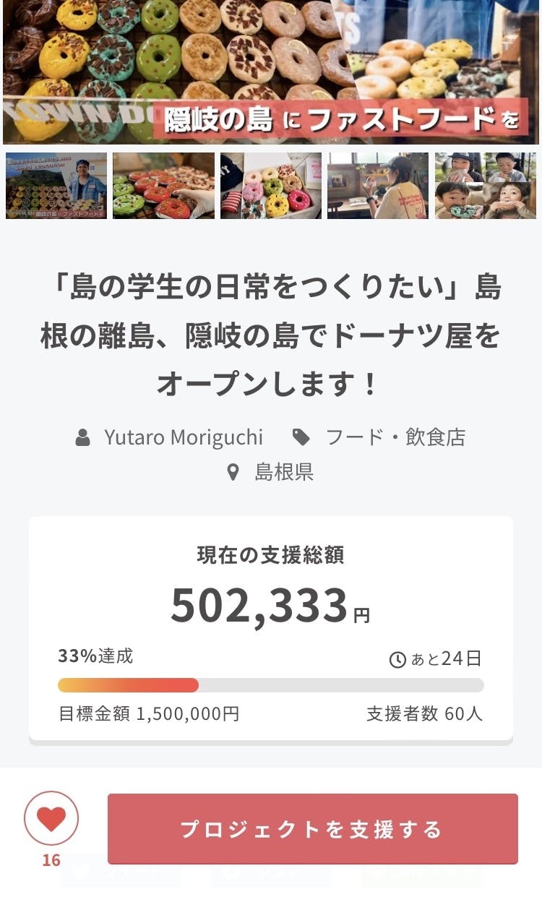Tap the clock icon beside あと24日
Image resolution: width=542 pixels, height=897 pixels.
click(397, 660)
